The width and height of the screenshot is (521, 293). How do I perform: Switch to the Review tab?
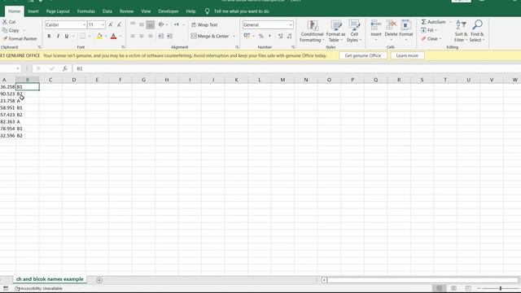[127, 11]
